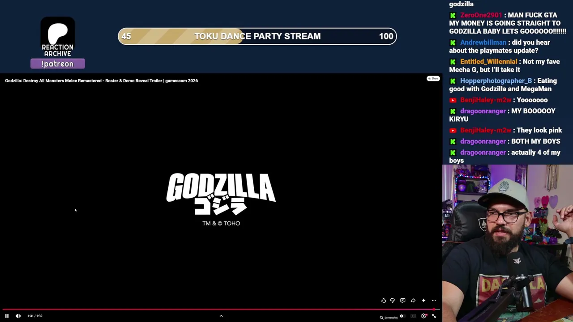Click the Show pill button above the video
The width and height of the screenshot is (573, 322).
[433, 79]
